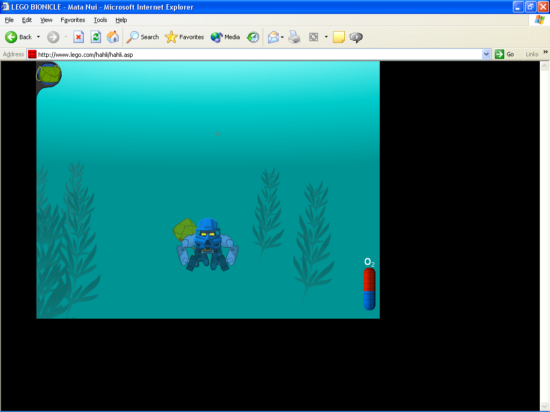
Task: Print the page with the printer icon
Action: 294,37
